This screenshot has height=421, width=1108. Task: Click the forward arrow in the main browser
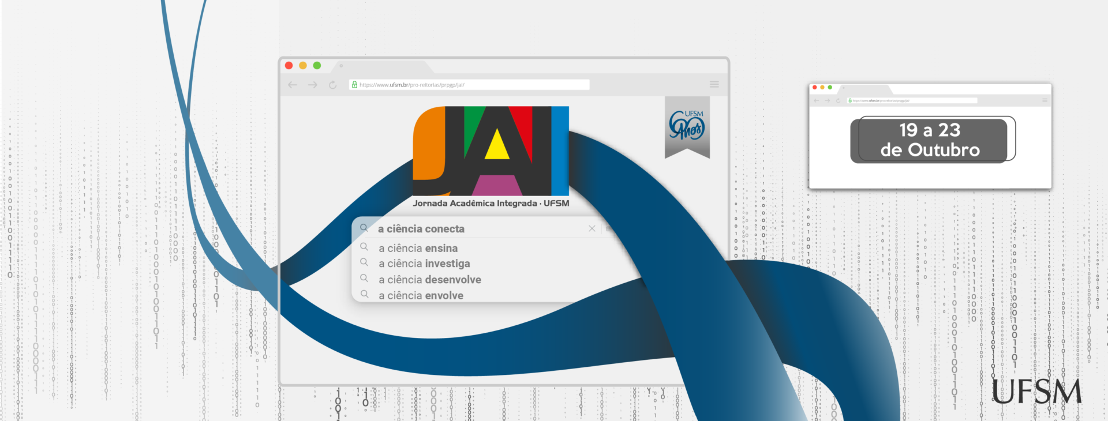(x=312, y=85)
